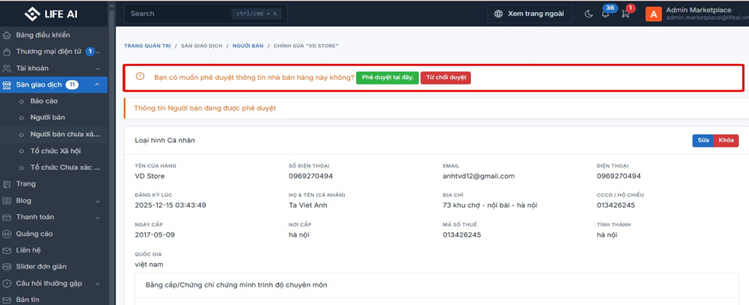749x305 pixels.
Task: Click the Sàn giao dịch store icon
Action: [7, 85]
